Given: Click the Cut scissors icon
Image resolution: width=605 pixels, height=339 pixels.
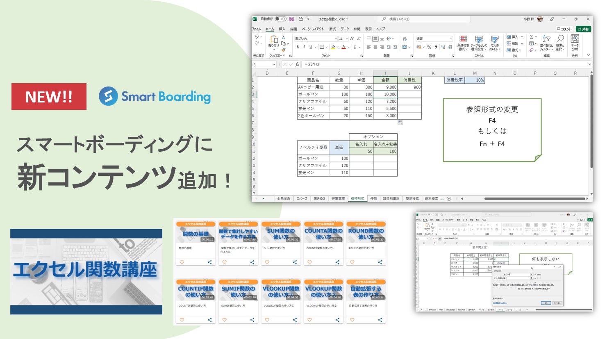Looking at the screenshot, I should point(283,37).
